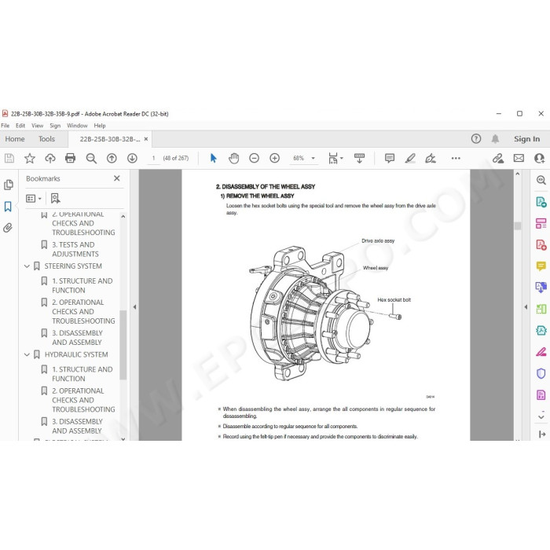Toggle Bookmarks panel icon in left sidebar
Image resolution: width=550 pixels, height=550 pixels.
[8, 206]
